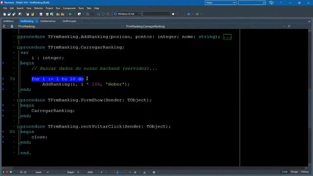
Task: Open the Run menu
Action: 58,8
